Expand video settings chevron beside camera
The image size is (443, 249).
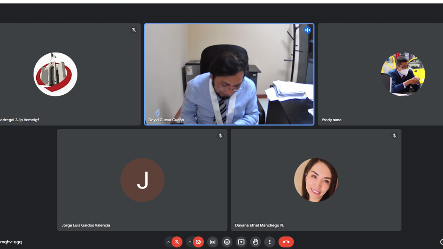[x=190, y=242]
